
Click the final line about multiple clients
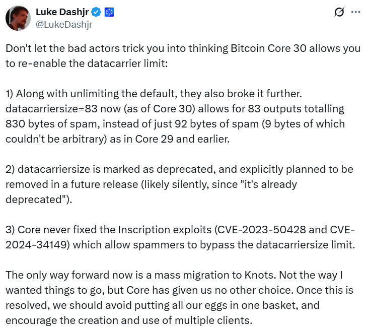click(x=129, y=320)
